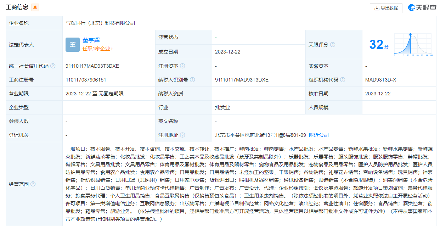Click question mark icon beside 注册地址

click(182, 135)
